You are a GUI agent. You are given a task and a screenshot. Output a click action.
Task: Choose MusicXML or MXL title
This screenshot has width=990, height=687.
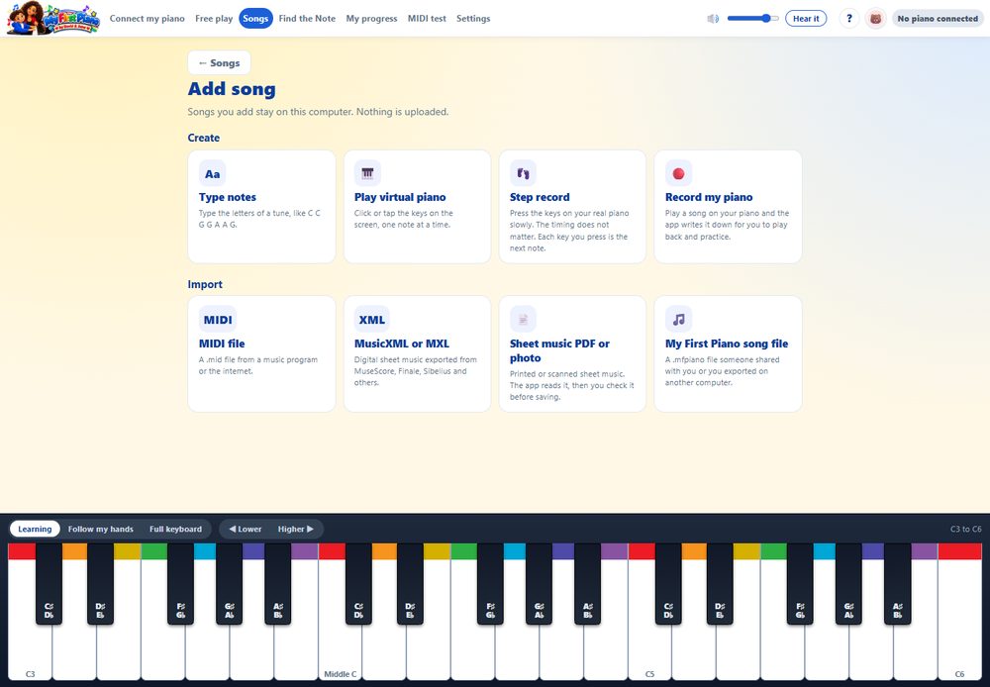[402, 343]
